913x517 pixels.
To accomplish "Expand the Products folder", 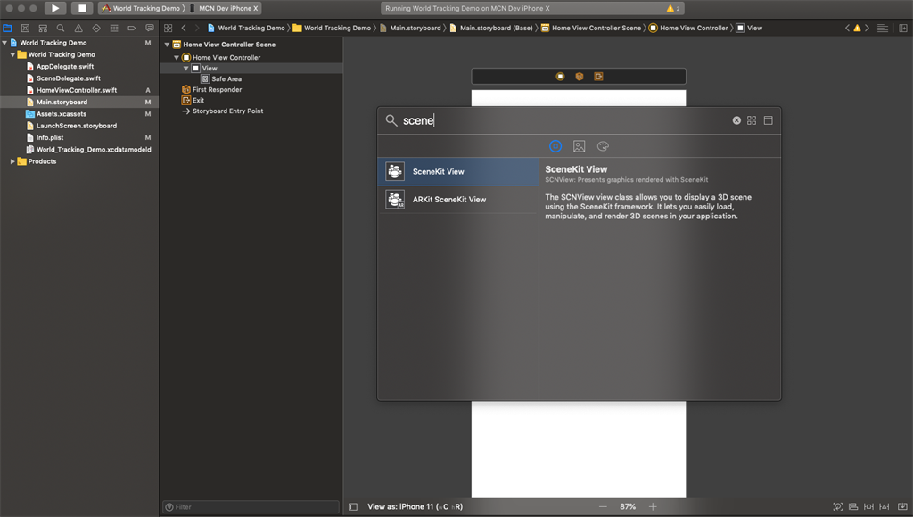I will [12, 161].
